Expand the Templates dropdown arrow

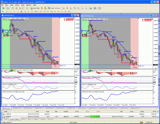[101, 8]
